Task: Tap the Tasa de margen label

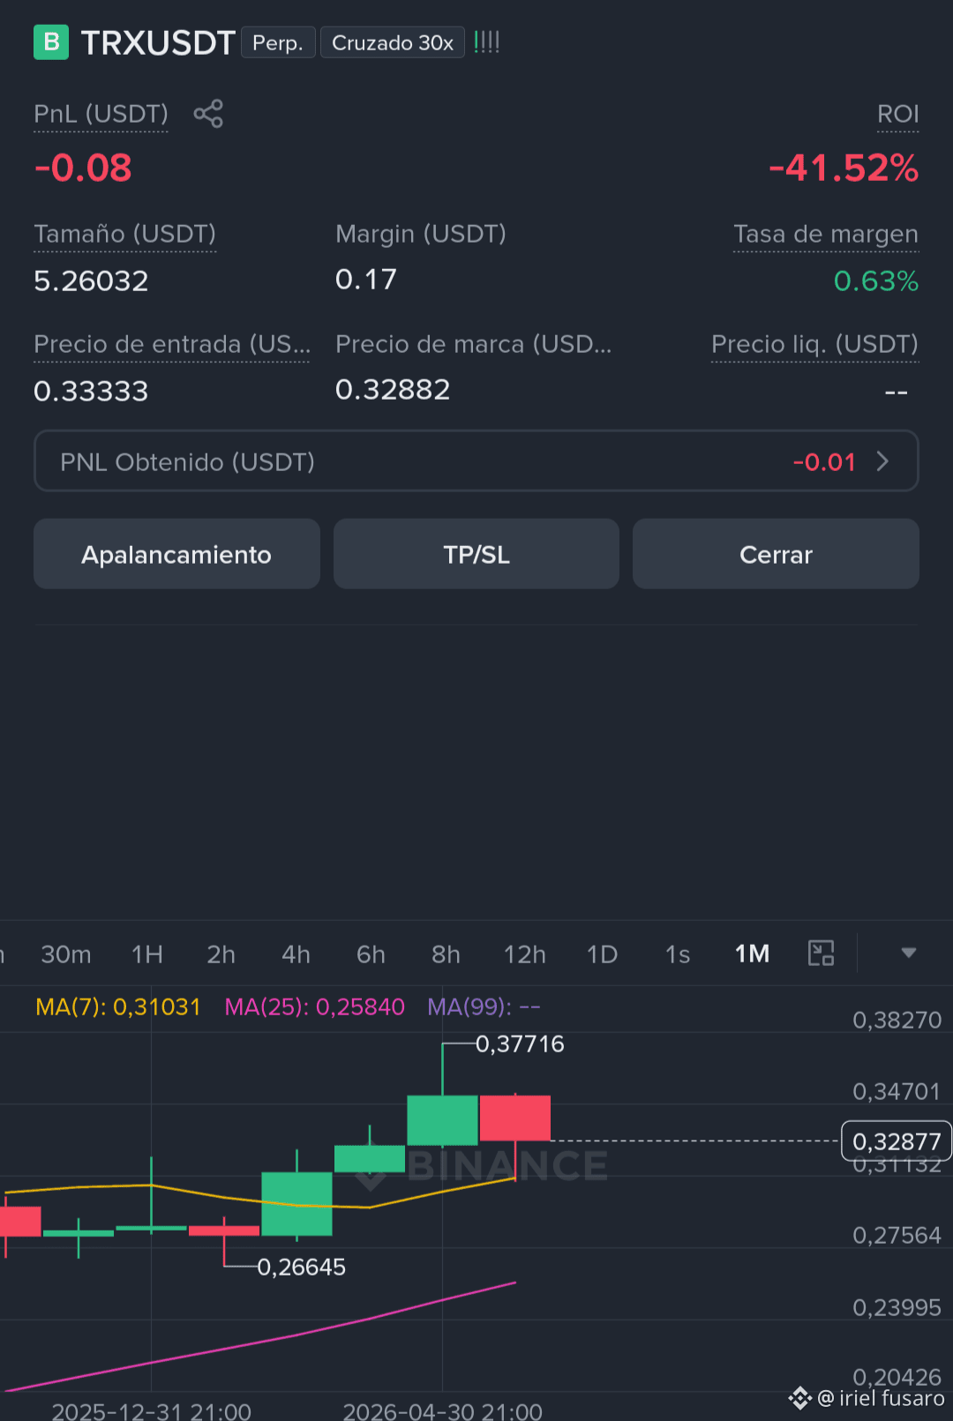Action: tap(826, 234)
